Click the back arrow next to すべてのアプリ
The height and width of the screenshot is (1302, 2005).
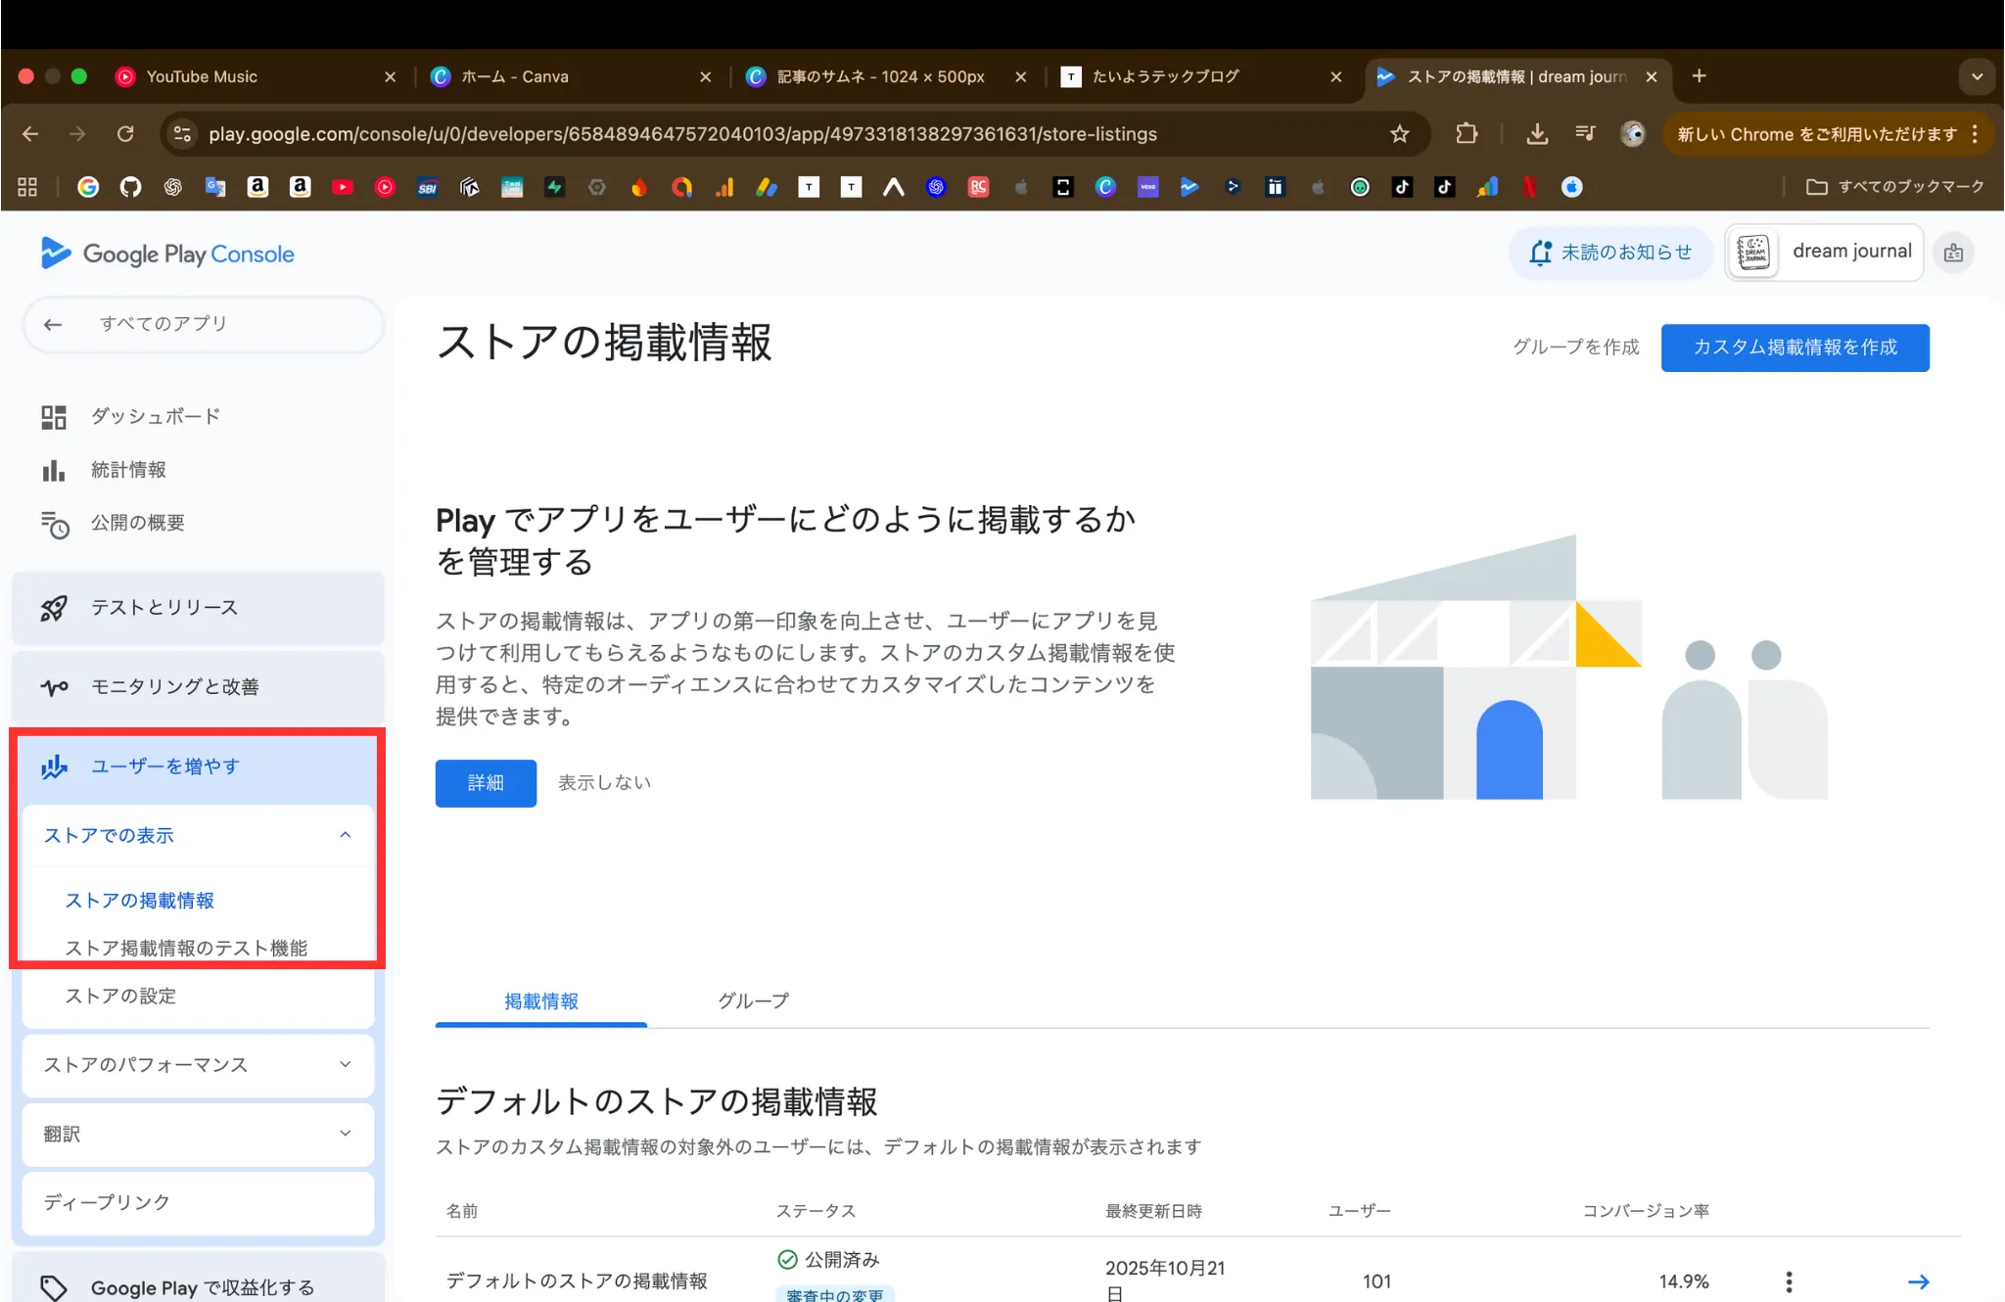point(53,324)
